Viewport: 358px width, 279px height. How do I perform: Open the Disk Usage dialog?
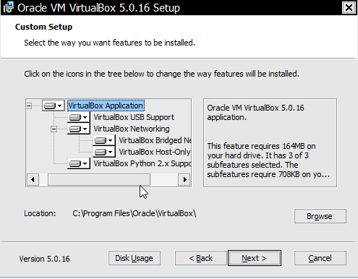(135, 258)
